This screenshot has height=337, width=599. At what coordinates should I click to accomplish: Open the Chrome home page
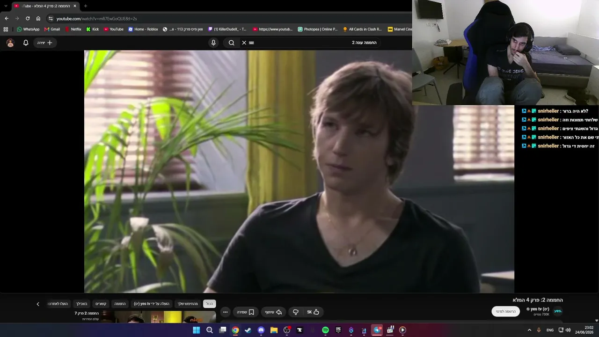[x=38, y=18]
